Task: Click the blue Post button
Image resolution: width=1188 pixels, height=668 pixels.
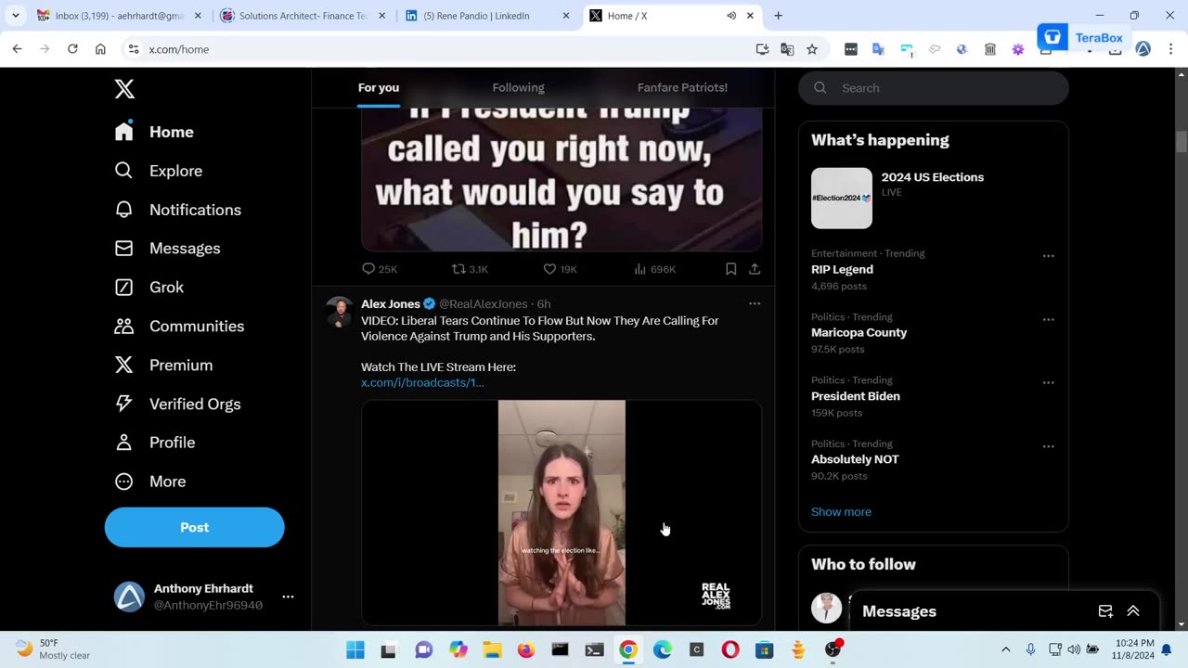Action: tap(194, 527)
